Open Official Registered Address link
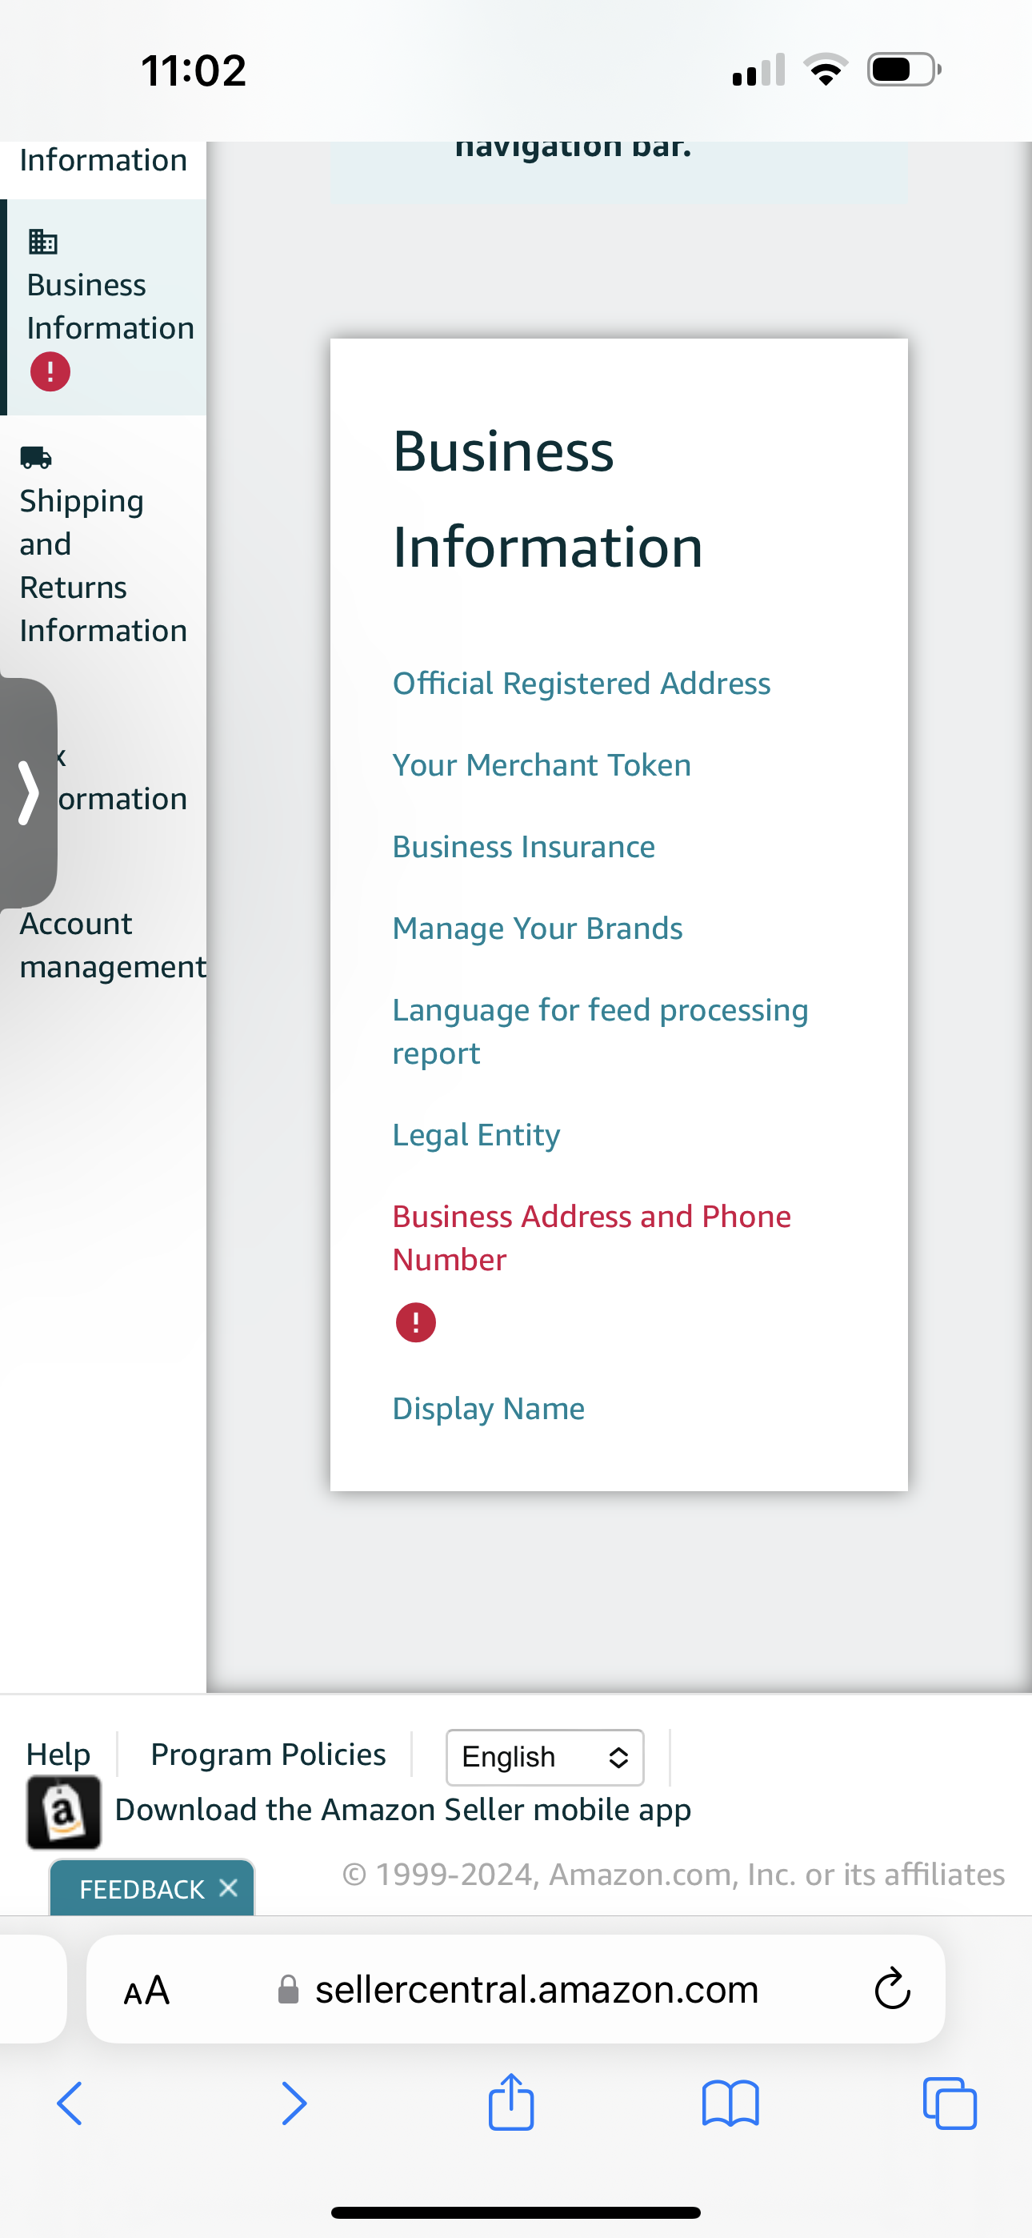The image size is (1032, 2238). (x=581, y=683)
